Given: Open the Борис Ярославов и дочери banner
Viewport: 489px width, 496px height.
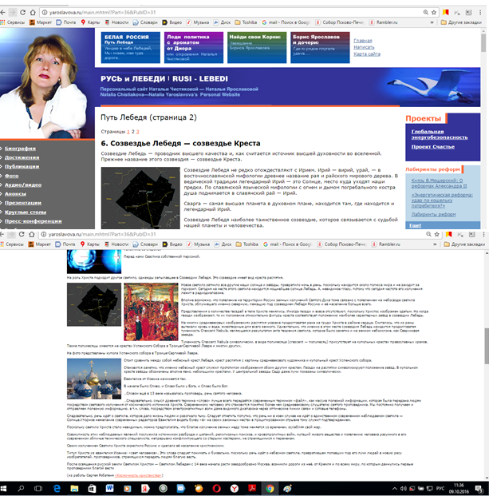Looking at the screenshot, I should 320,47.
